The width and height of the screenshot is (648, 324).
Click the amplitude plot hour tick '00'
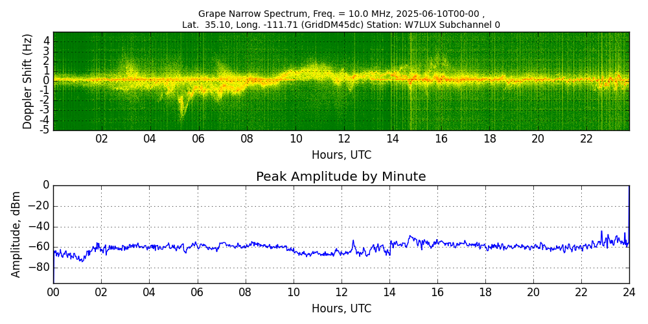[x=53, y=293]
